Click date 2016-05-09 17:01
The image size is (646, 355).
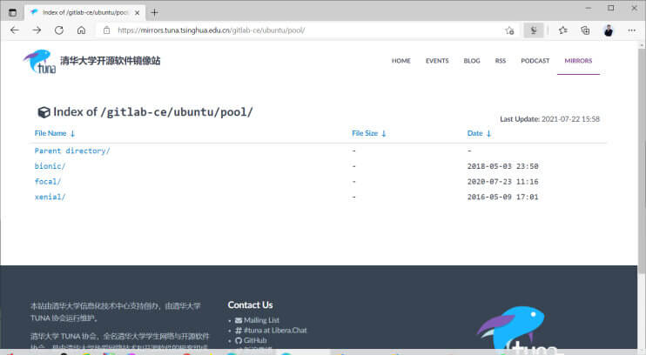tap(502, 198)
